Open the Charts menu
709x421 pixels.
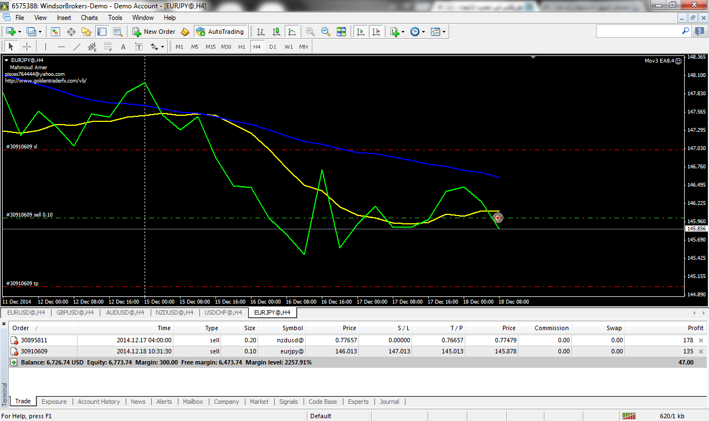tap(89, 18)
